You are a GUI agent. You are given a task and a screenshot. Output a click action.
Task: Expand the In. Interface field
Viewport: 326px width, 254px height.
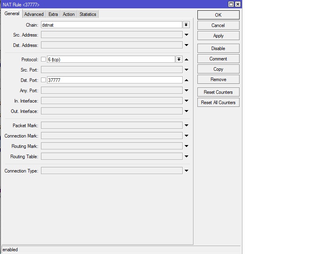tap(187, 101)
